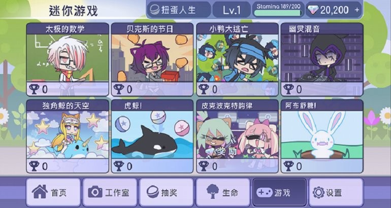This screenshot has width=391, height=208.
Task: Open 设置 with the gear icon
Action: coord(319,193)
